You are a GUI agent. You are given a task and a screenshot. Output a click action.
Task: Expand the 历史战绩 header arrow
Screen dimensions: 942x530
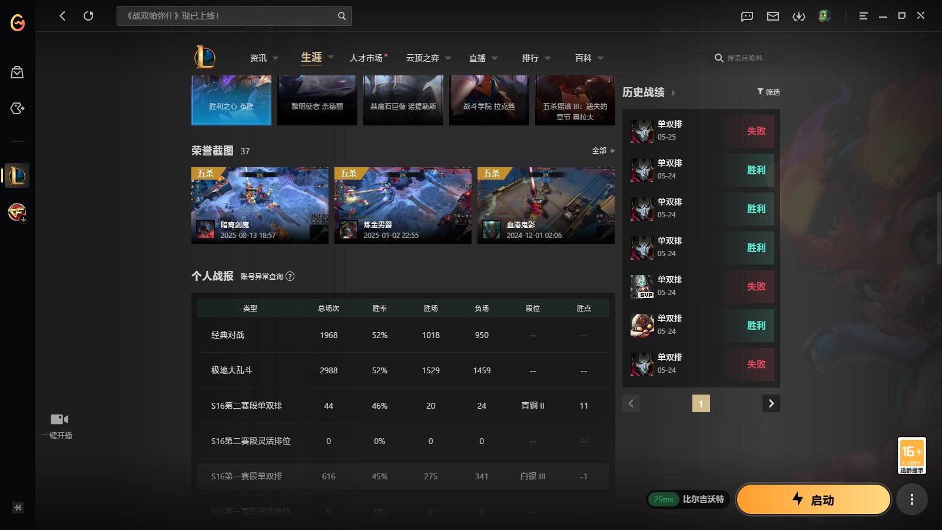[x=673, y=92]
